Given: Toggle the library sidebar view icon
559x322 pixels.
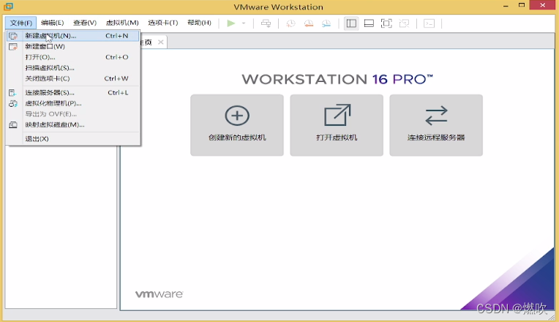Looking at the screenshot, I should click(x=351, y=23).
